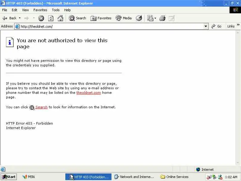The image size is (241, 181).
Task: Open the Edit menu
Action: (x=14, y=10)
